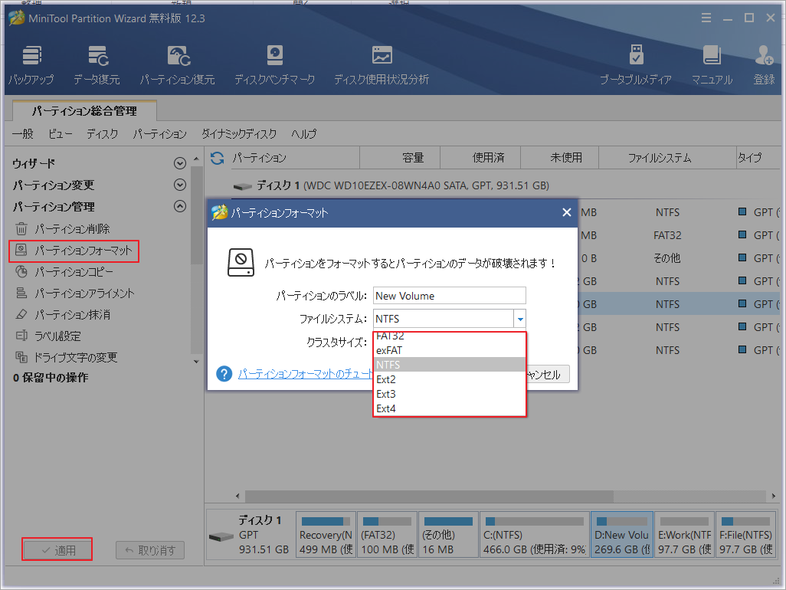Click the 適用 (Apply) button
The width and height of the screenshot is (786, 590).
pos(57,549)
